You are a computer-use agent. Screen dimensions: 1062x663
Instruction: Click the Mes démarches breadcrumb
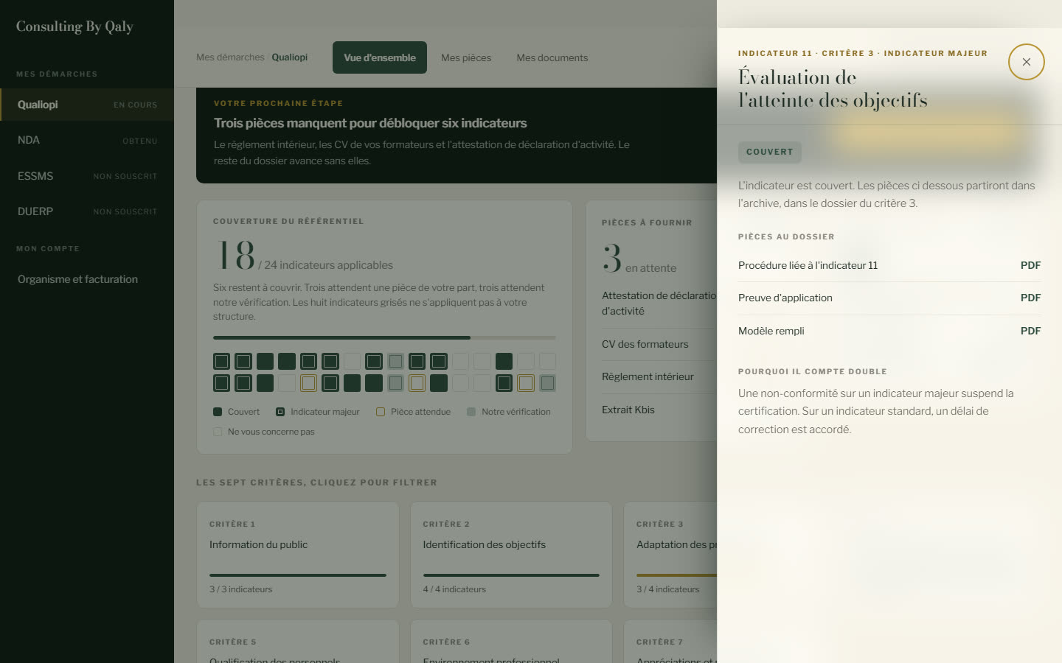(230, 57)
